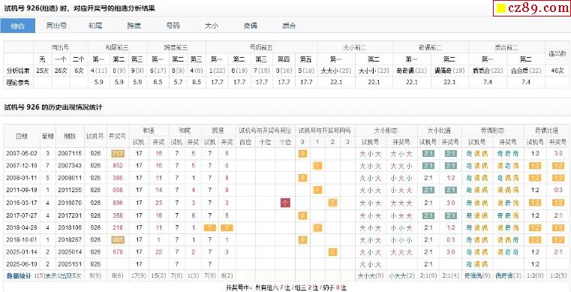Screen dimensions: 571x292
Task: Click issue number 2007115 in the table
Action: click(68, 153)
